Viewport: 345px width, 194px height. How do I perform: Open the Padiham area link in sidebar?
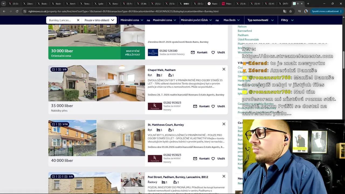point(243,35)
